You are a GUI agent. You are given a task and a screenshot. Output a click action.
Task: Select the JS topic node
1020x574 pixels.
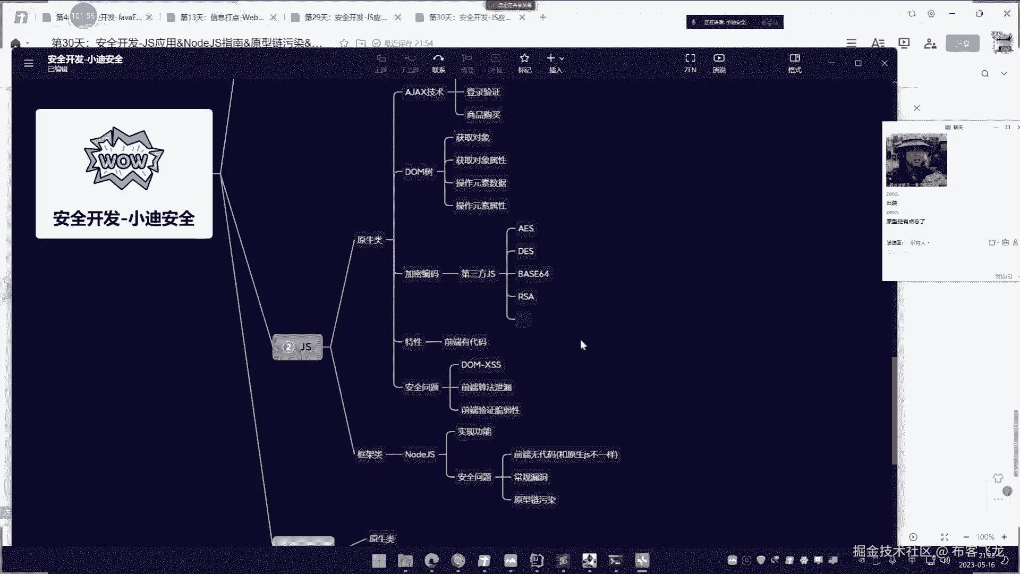click(297, 347)
